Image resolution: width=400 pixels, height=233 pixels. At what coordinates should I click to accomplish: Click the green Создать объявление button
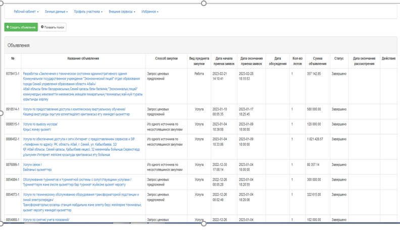point(21,27)
